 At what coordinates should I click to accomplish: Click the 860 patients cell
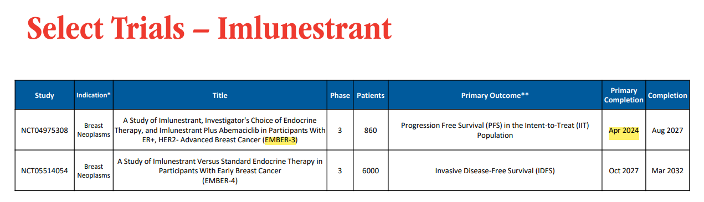pyautogui.click(x=371, y=131)
